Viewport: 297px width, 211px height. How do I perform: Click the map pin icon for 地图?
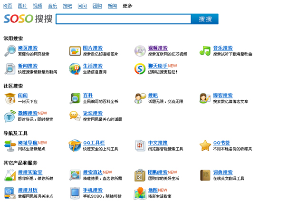(140, 193)
